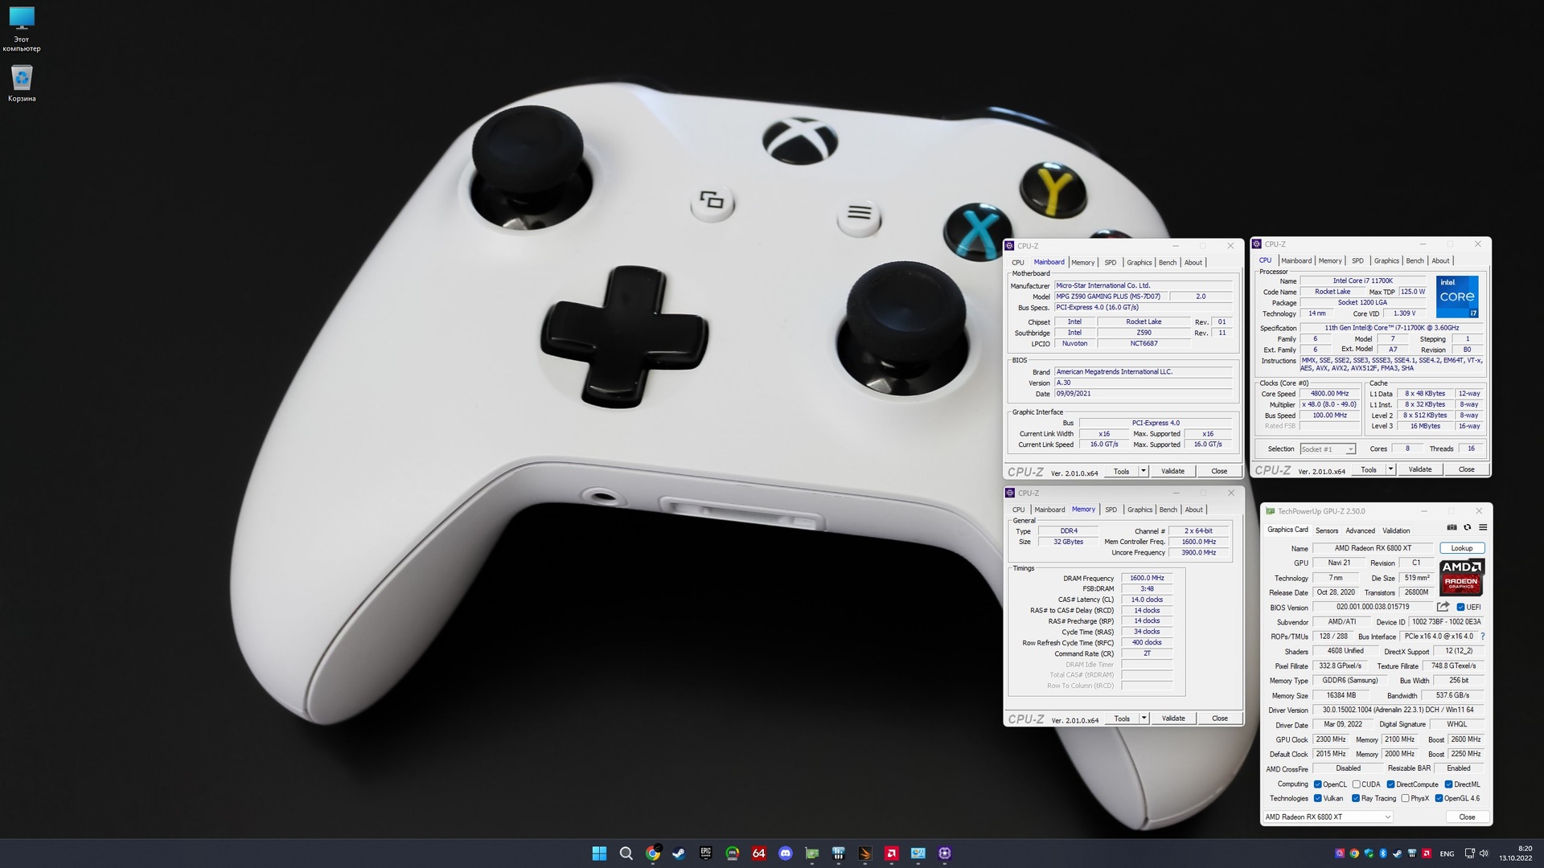The width and height of the screenshot is (1544, 868).
Task: Click the BIOS Version field 020.001.000.038.015719
Action: [x=1373, y=608]
